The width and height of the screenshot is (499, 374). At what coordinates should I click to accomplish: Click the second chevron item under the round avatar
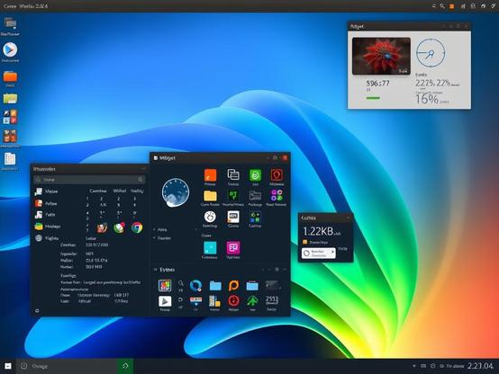coord(162,238)
